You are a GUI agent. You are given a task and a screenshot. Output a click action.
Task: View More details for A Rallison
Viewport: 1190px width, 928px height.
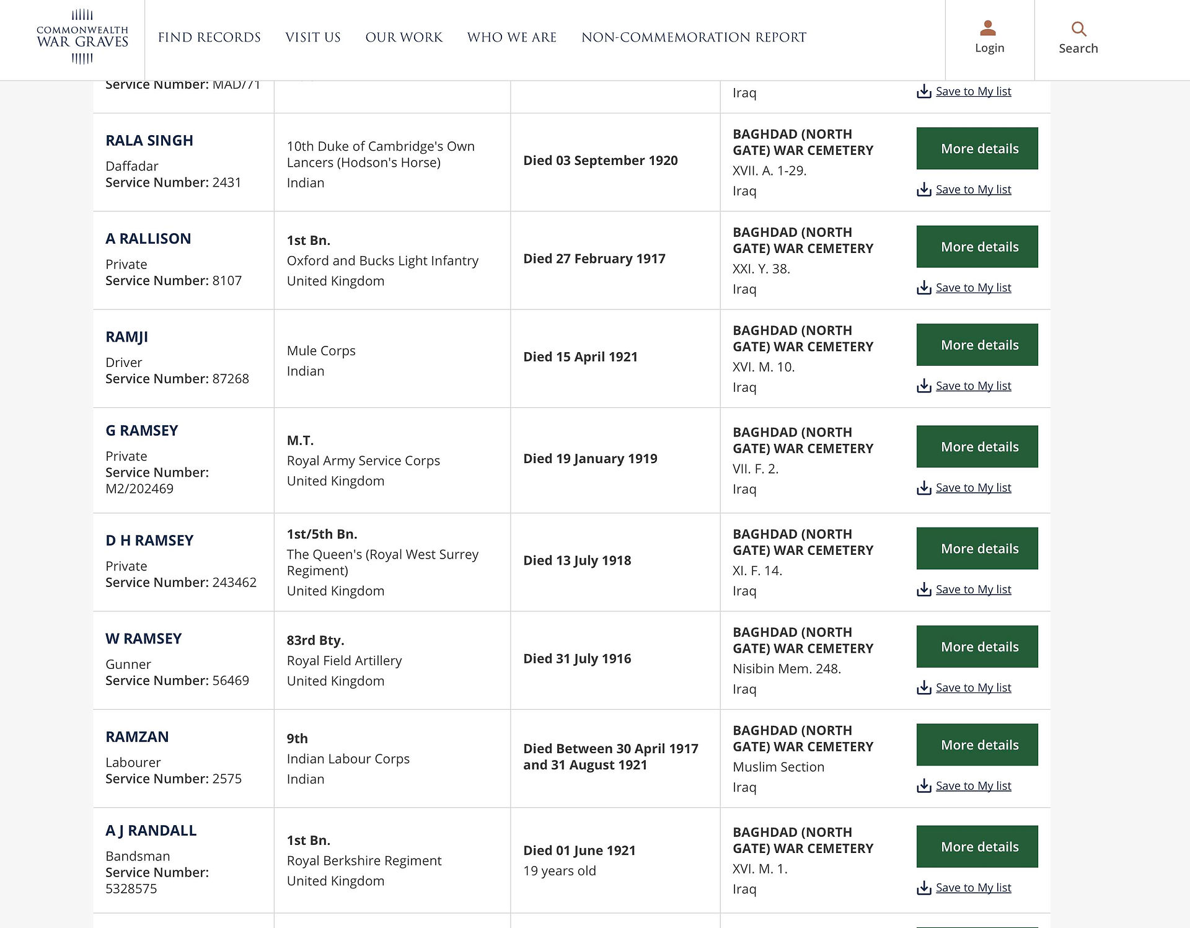(x=977, y=247)
